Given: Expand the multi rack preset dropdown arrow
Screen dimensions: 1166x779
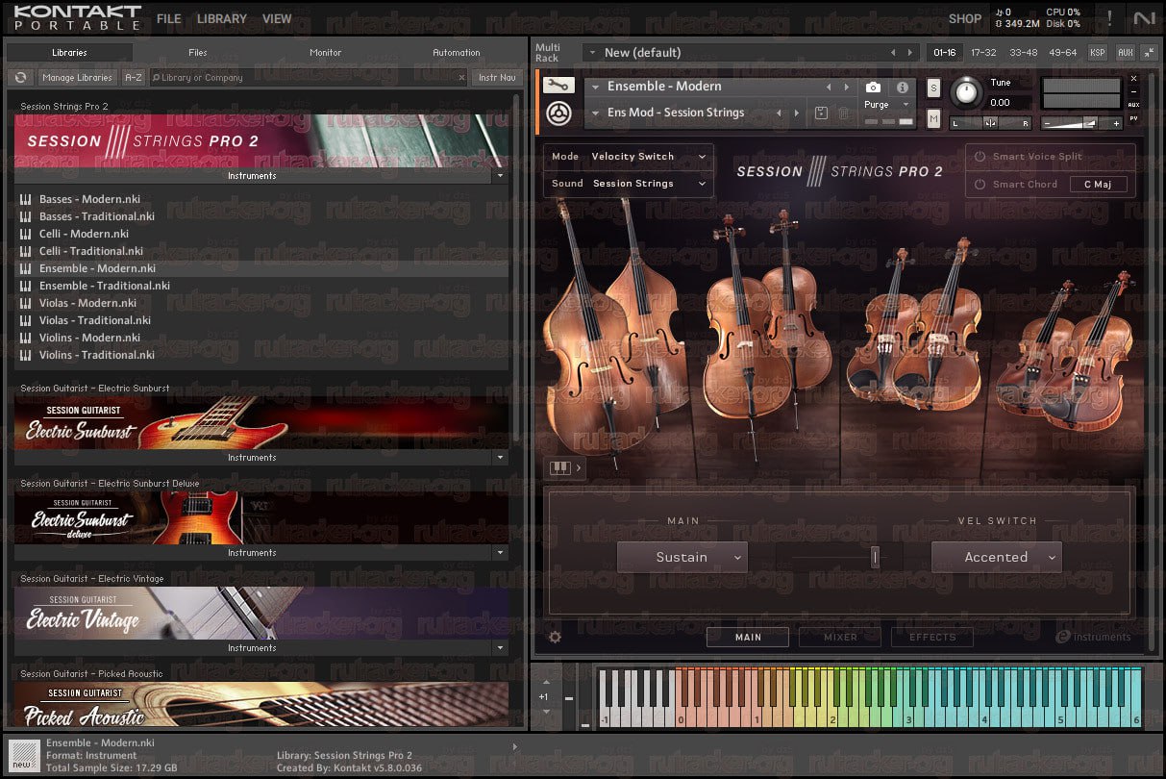Looking at the screenshot, I should tap(591, 53).
